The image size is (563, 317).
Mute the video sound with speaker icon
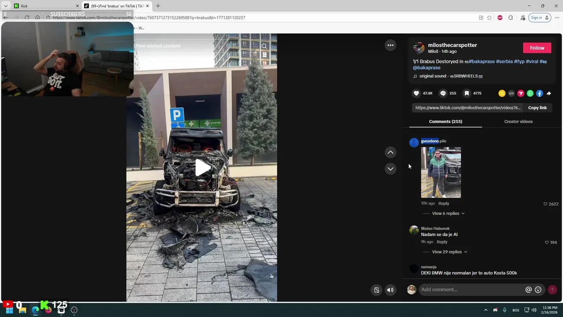pyautogui.click(x=390, y=290)
